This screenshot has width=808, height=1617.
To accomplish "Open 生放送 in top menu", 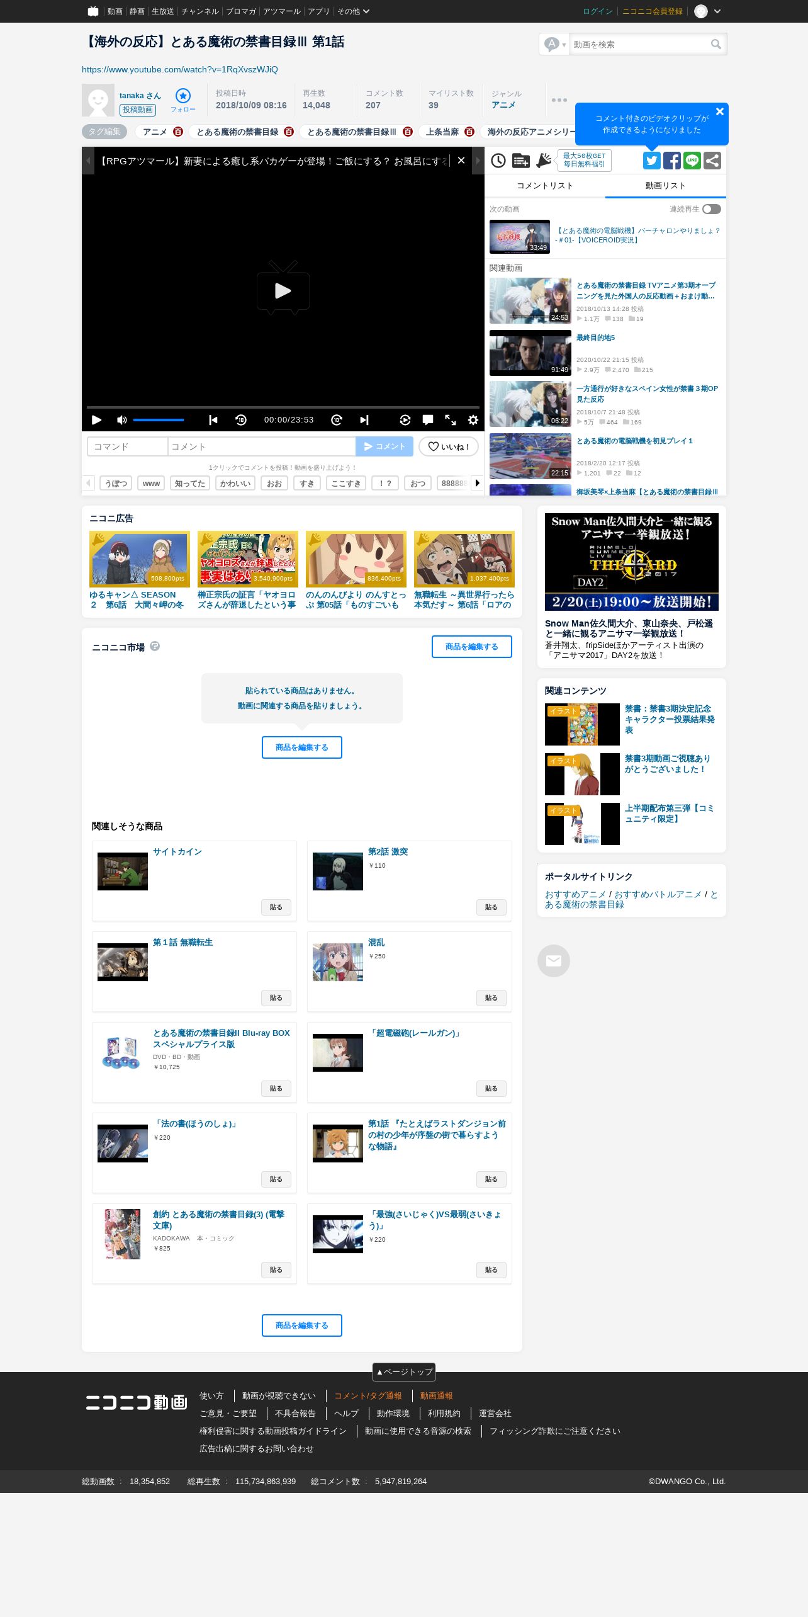I will pos(162,11).
